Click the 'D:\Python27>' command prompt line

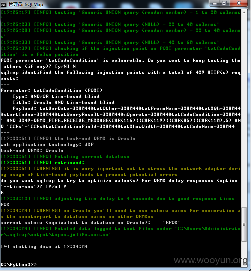tap(19, 265)
